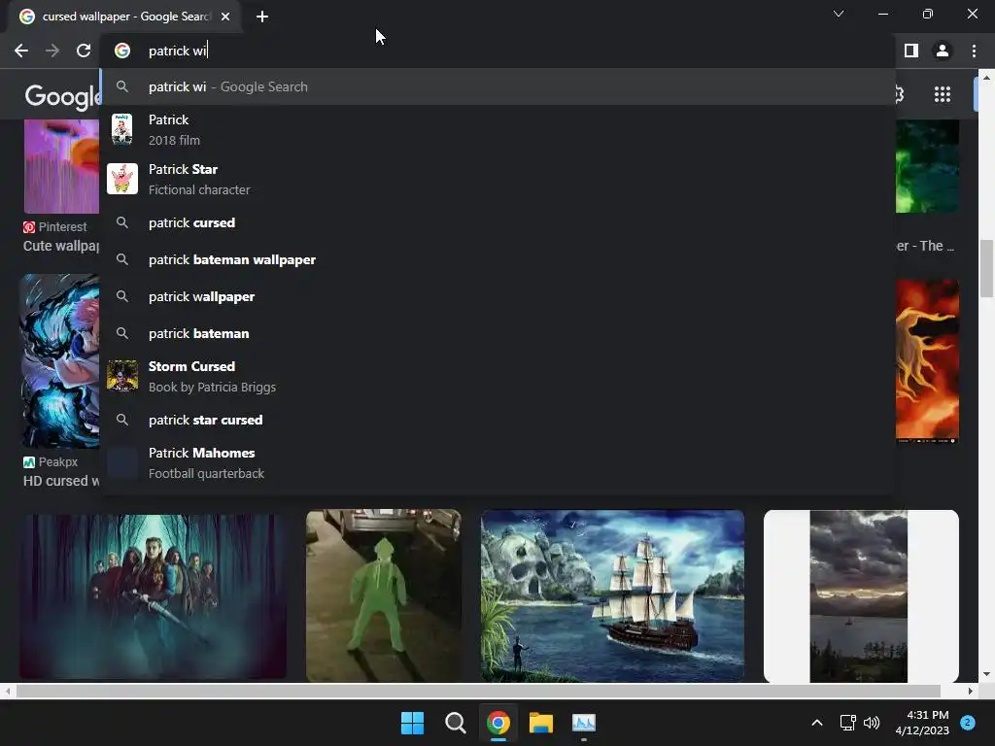The width and height of the screenshot is (995, 746).
Task: Choose 'patrick wi - Google Search' suggestion
Action: 497,86
